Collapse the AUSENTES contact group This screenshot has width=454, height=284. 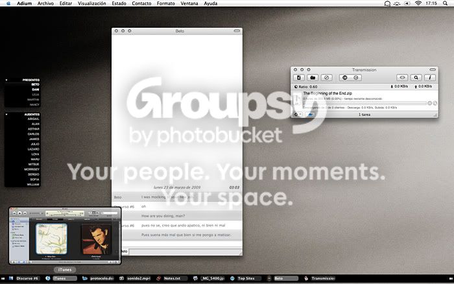point(6,114)
